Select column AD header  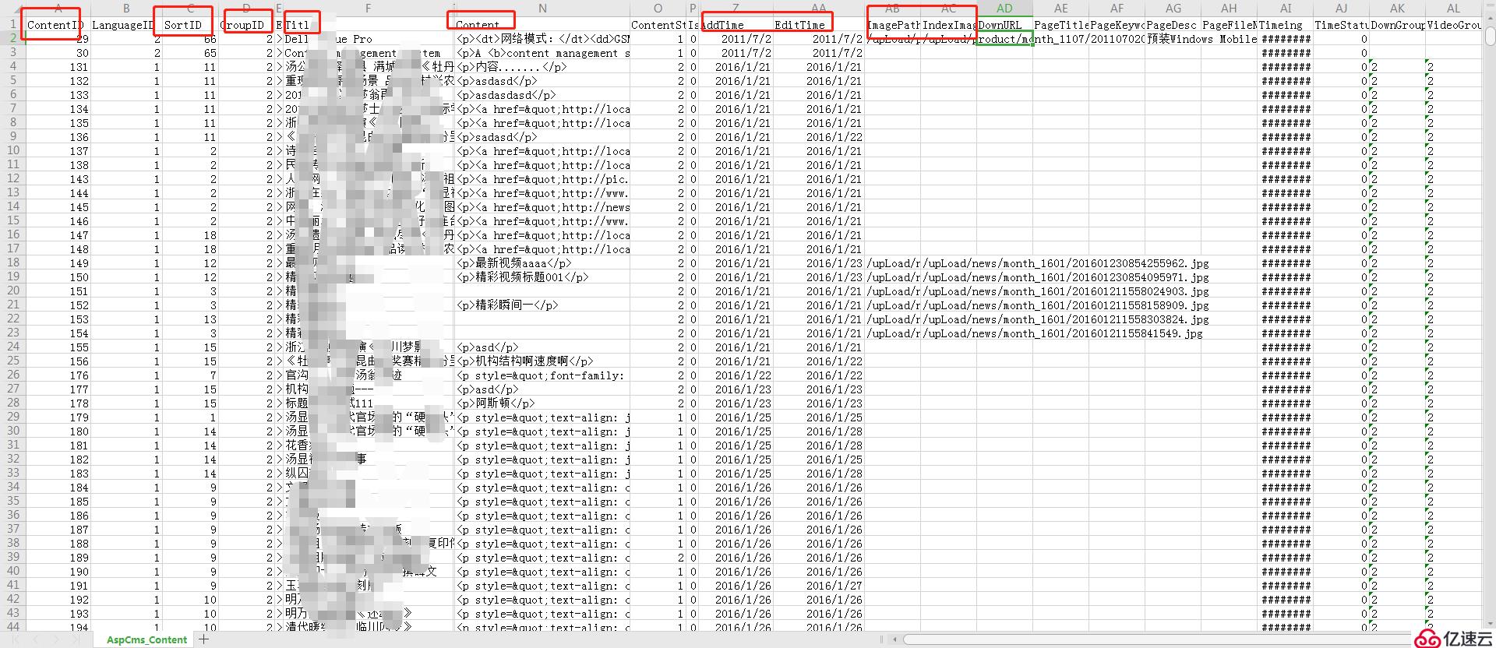pyautogui.click(x=1004, y=9)
